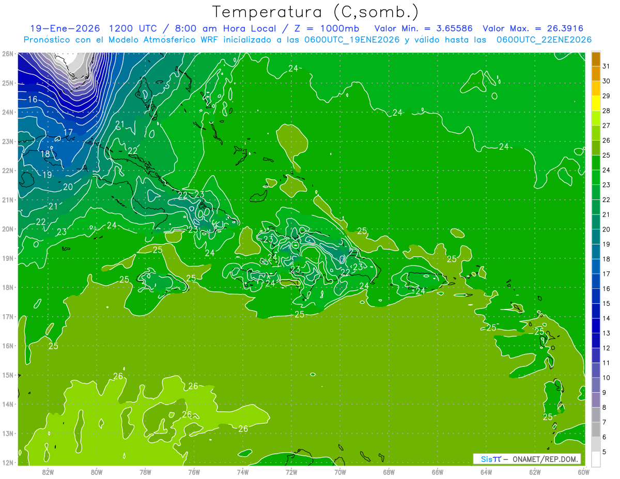Click the purple legend band between 9 and 10

pyautogui.click(x=596, y=385)
